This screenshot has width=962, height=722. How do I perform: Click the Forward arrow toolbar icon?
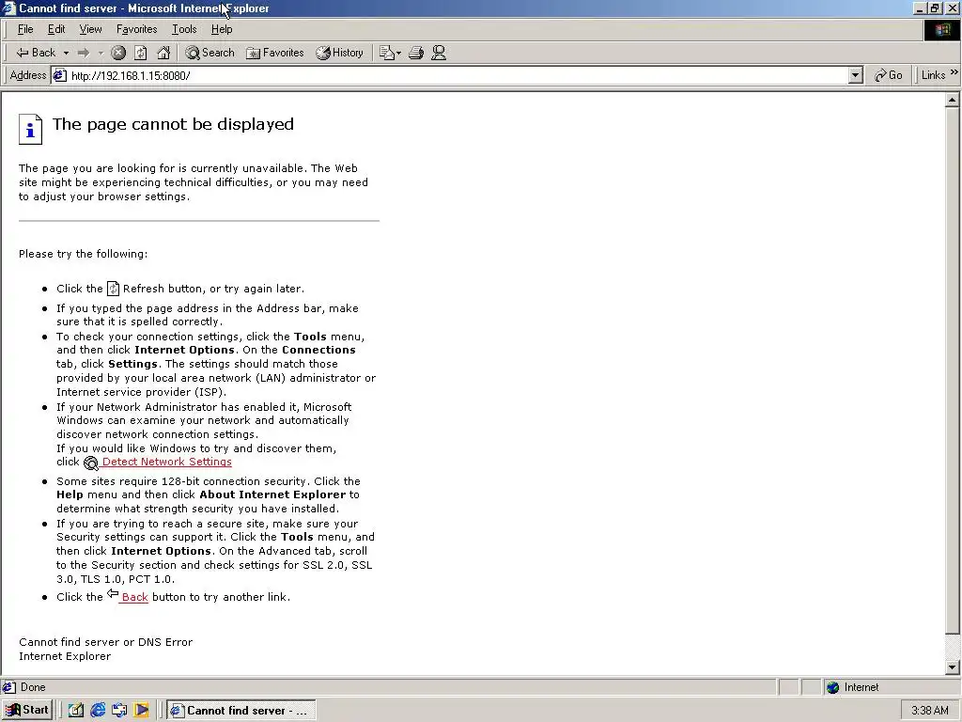pos(84,53)
